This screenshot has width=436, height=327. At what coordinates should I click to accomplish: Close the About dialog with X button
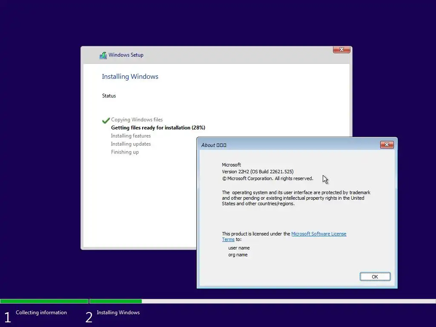pyautogui.click(x=387, y=145)
